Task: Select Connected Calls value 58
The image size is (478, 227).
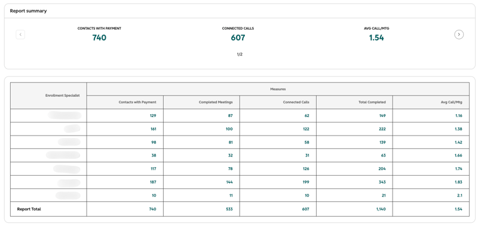Action: (x=307, y=142)
